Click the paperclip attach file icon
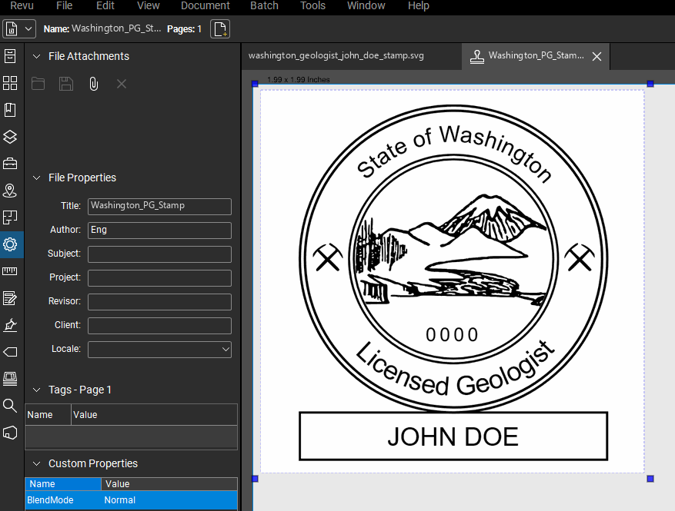 coord(93,84)
